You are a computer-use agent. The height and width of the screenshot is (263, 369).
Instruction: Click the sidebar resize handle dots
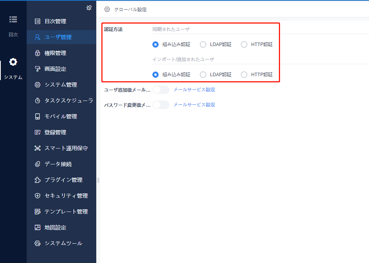click(x=98, y=180)
